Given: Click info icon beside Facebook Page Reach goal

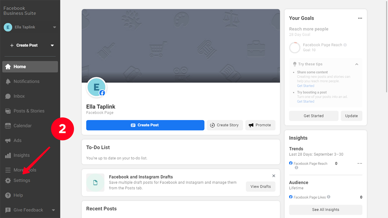Looking at the screenshot, I should [x=345, y=45].
